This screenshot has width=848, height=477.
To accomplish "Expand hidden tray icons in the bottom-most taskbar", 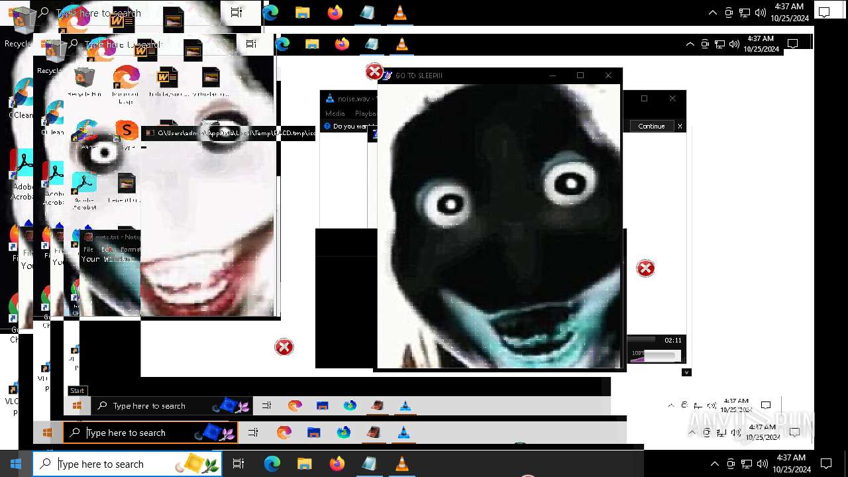I will [714, 464].
